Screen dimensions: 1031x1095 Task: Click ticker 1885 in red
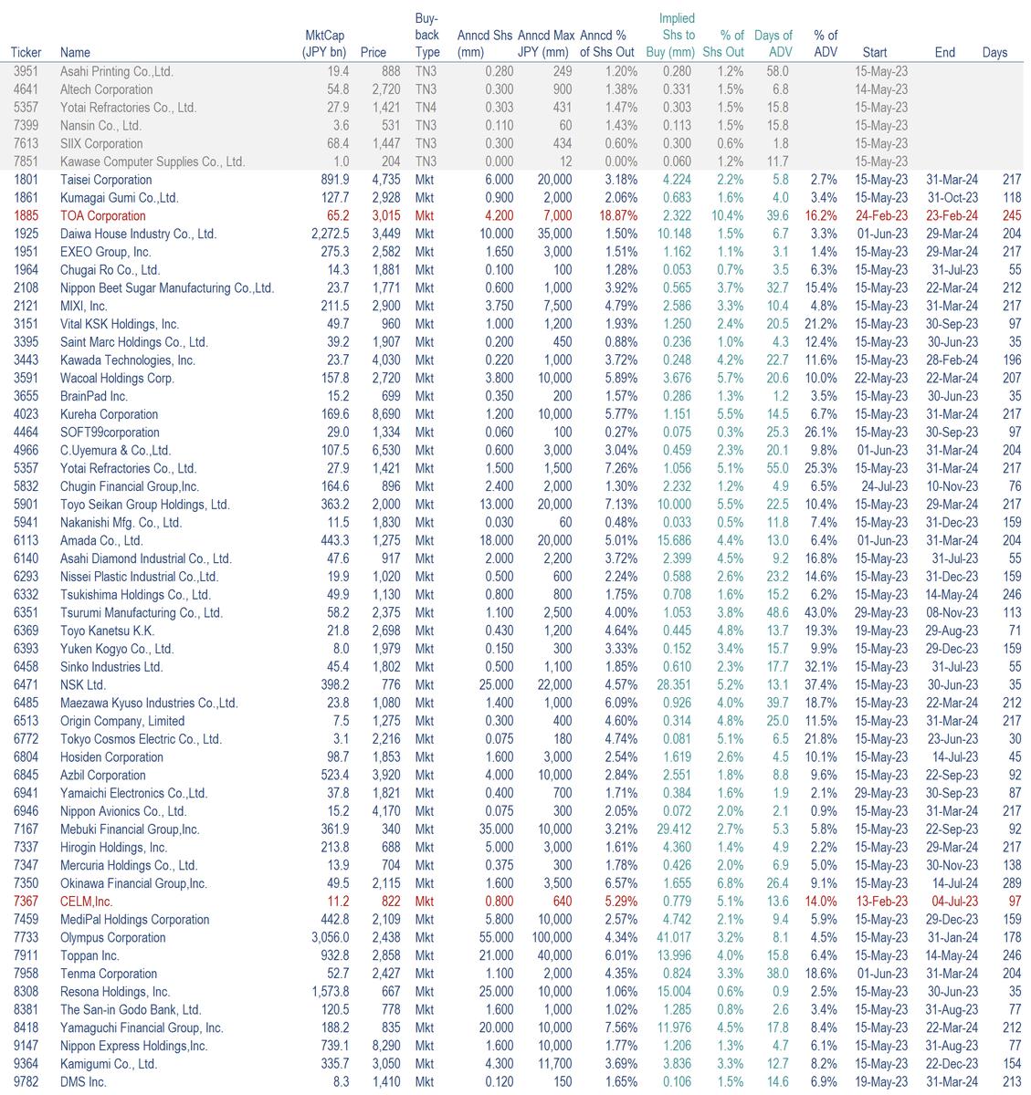pos(26,216)
